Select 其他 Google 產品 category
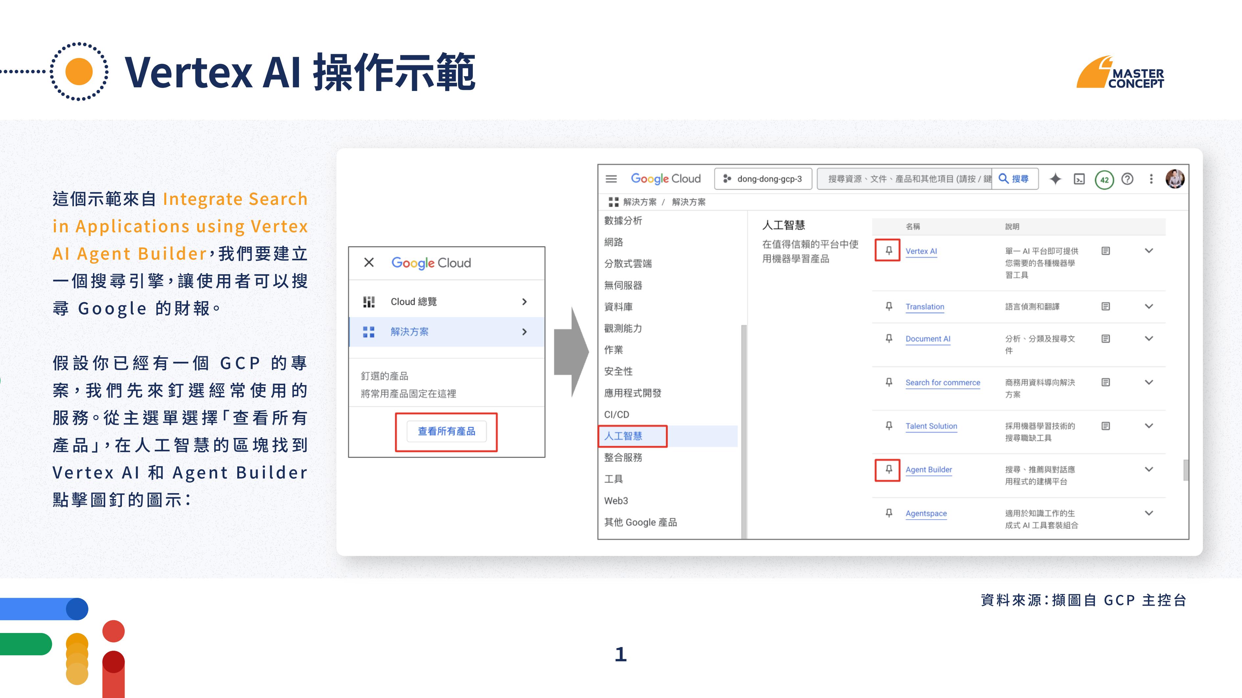 [640, 522]
